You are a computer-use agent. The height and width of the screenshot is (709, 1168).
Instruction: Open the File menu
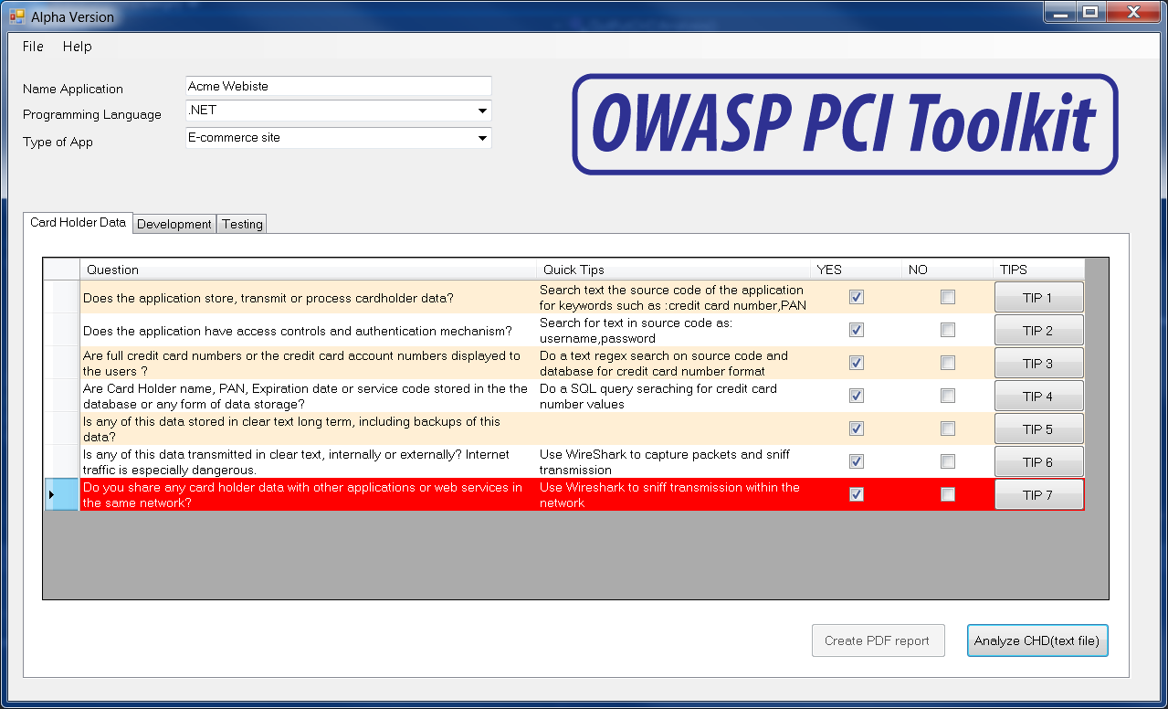[32, 47]
